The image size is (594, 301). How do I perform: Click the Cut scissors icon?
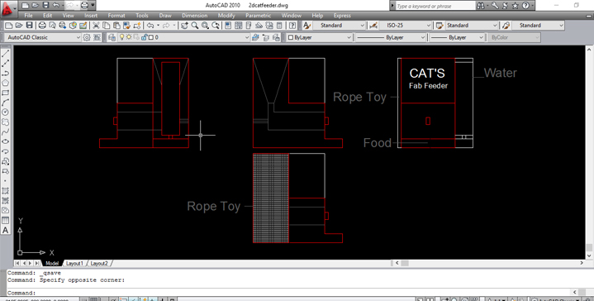tap(96, 26)
